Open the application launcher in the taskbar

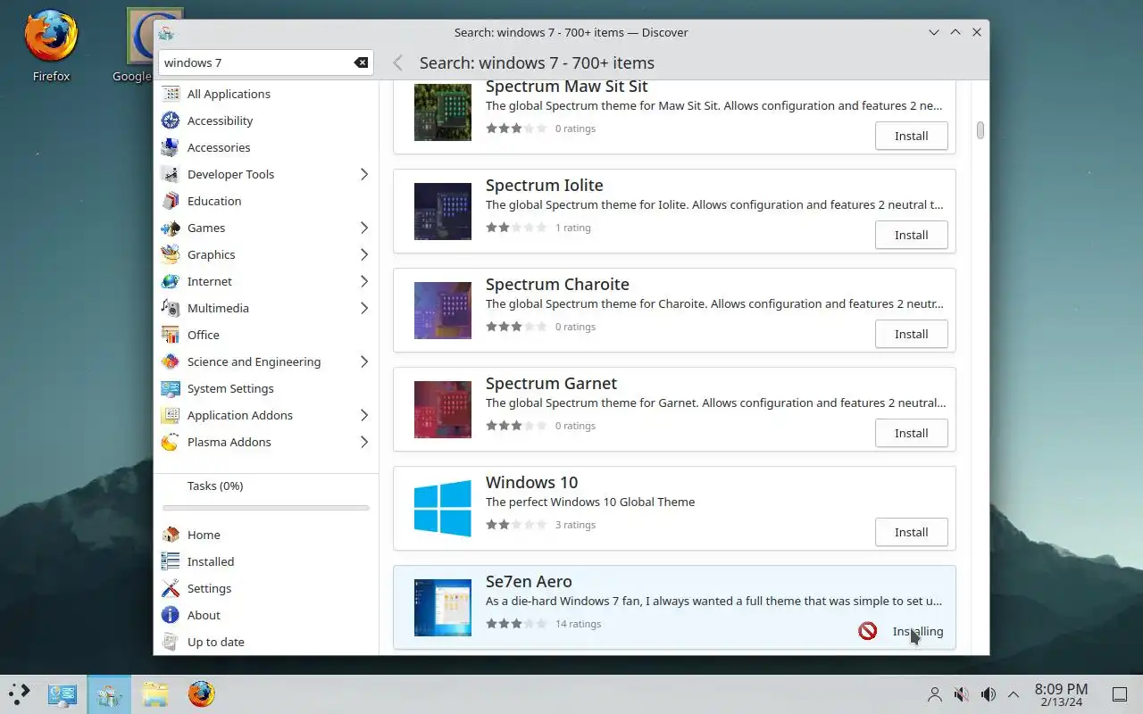coord(20,693)
